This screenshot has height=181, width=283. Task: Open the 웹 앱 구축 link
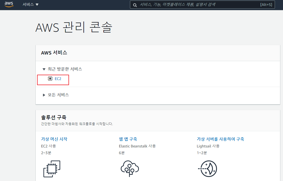(128, 139)
